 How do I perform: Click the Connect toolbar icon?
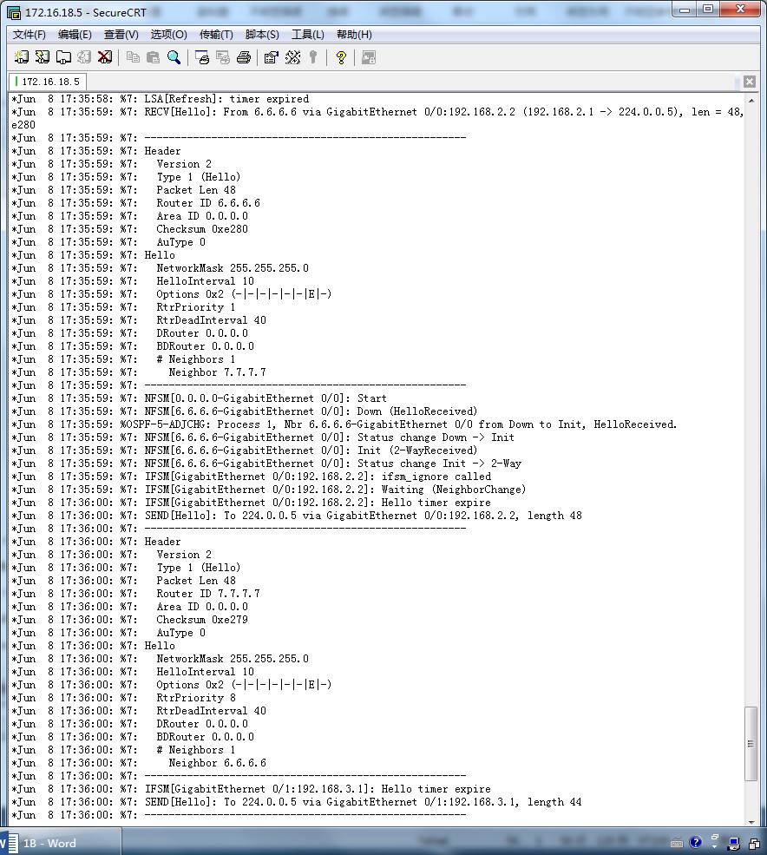pyautogui.click(x=22, y=57)
